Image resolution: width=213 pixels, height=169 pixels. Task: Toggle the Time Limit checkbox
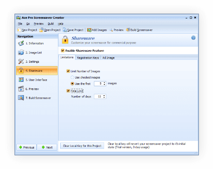tap(68, 91)
